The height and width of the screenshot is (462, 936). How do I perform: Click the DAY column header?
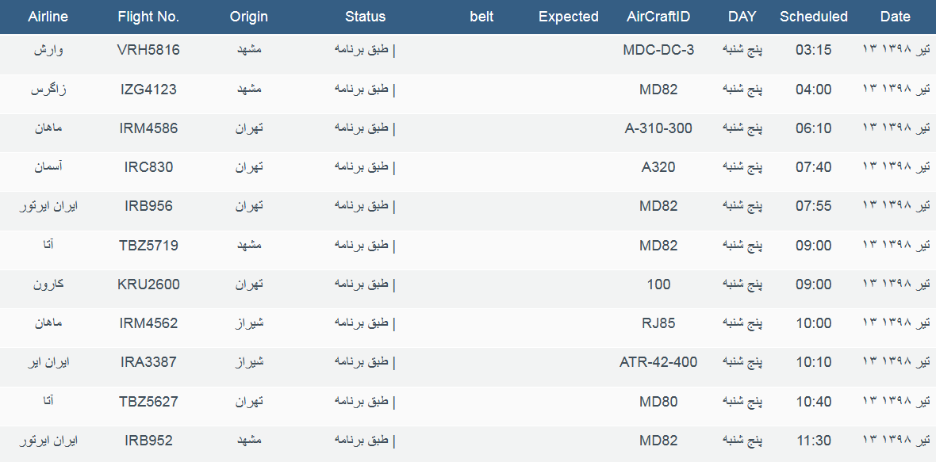pos(742,17)
